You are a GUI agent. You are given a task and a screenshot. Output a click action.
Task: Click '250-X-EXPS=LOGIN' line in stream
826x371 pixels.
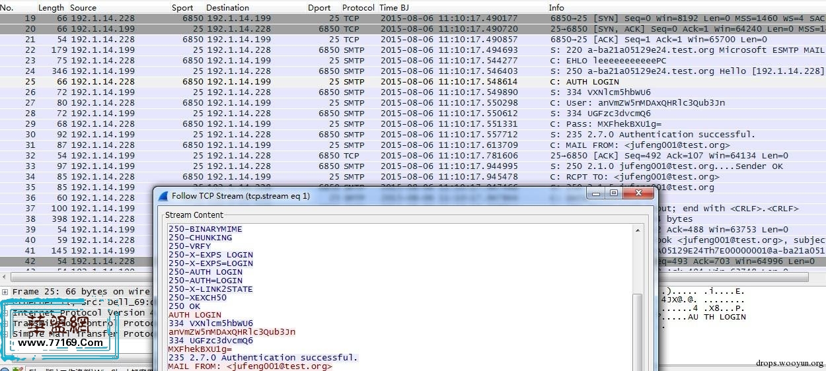pos(211,263)
